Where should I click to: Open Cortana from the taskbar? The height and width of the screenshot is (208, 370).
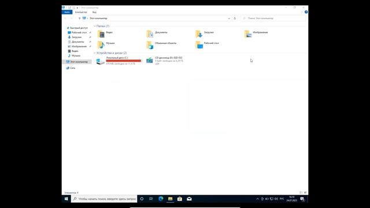[x=142, y=199]
